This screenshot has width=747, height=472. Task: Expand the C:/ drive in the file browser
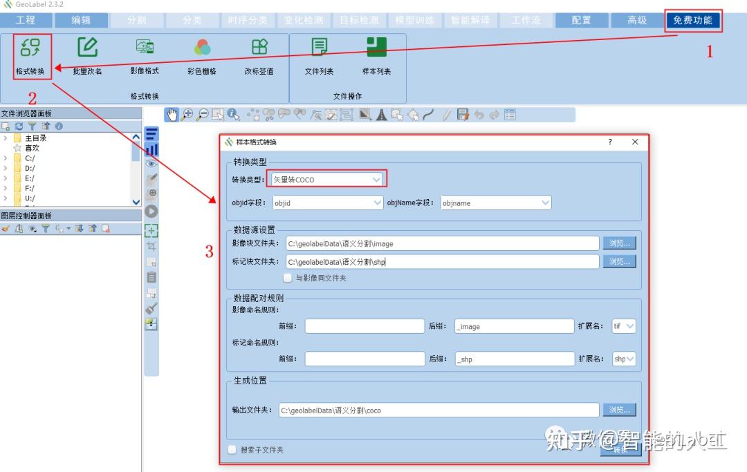6,158
